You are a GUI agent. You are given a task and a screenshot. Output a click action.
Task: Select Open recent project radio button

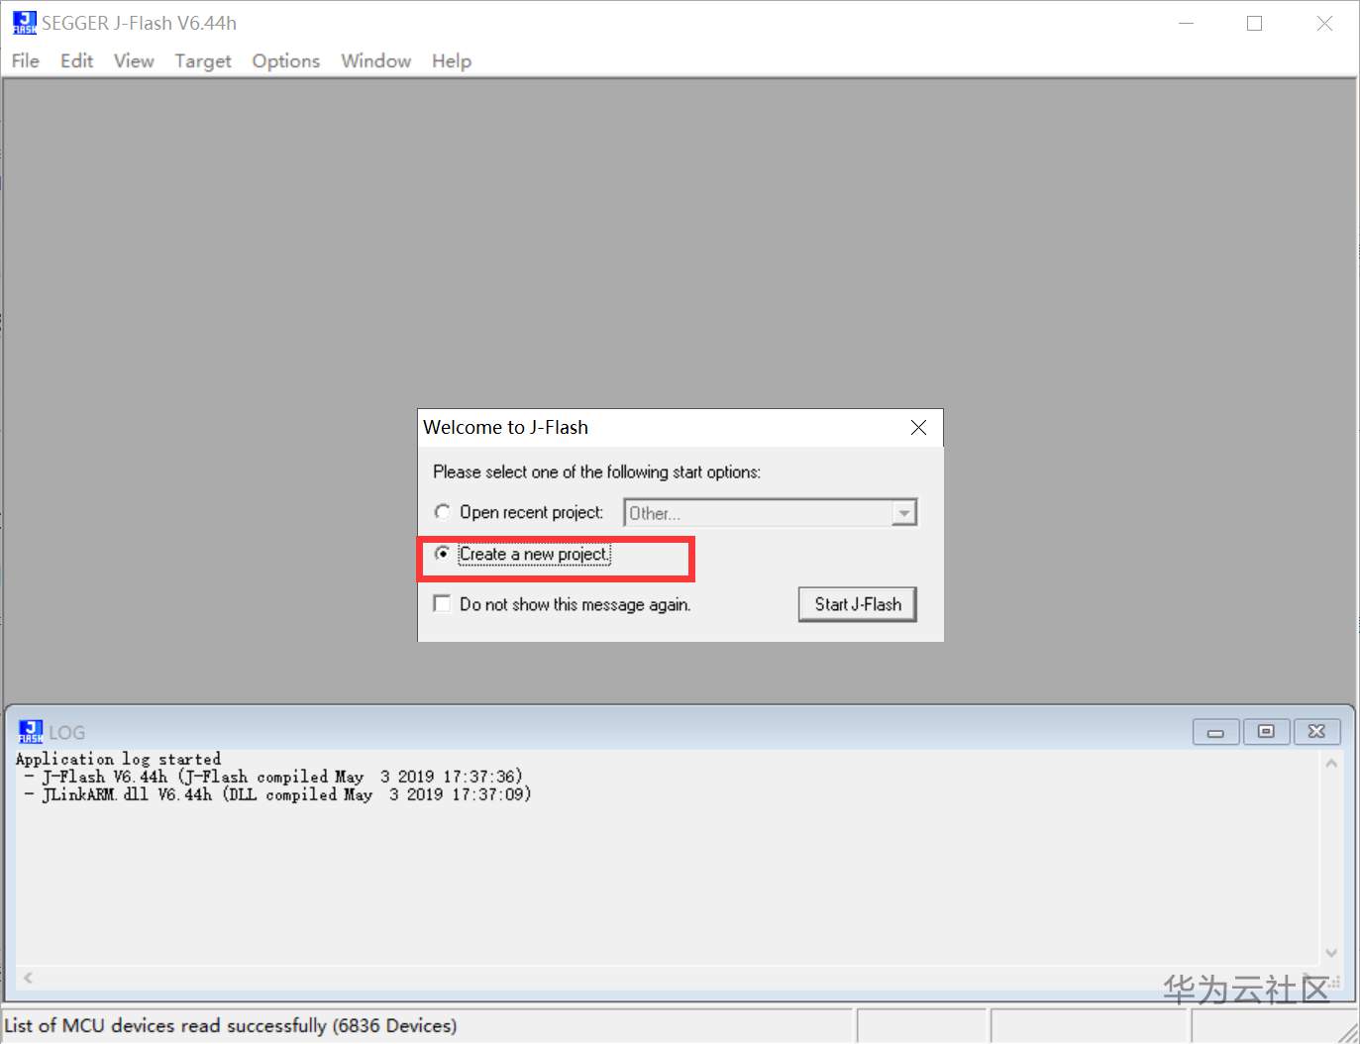[x=443, y=512]
